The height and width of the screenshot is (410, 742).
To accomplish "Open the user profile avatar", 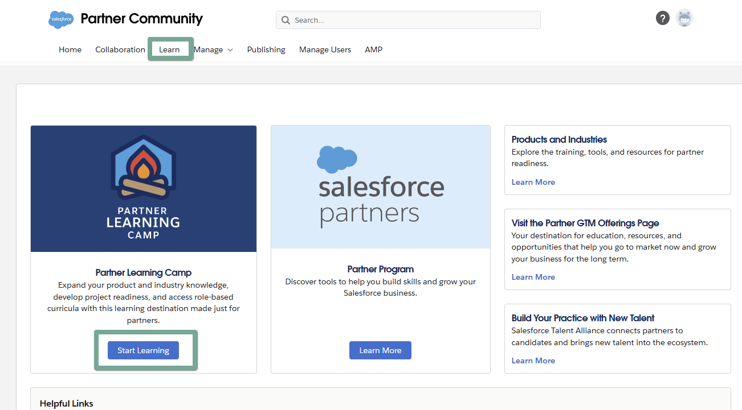I will click(684, 18).
